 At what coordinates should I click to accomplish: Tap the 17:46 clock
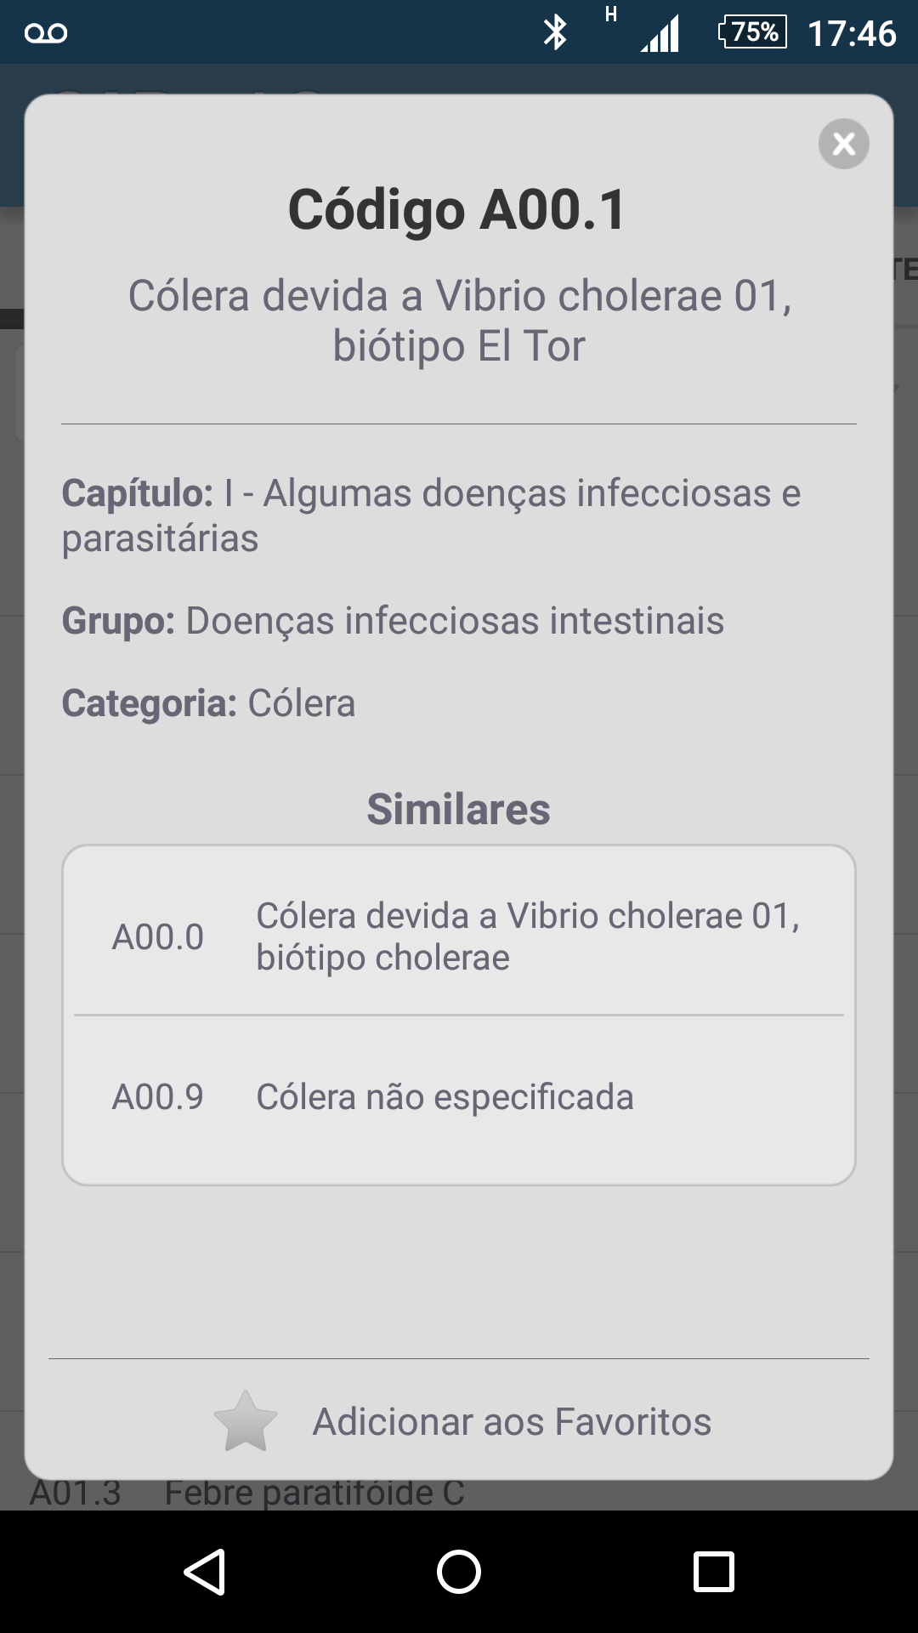click(x=852, y=34)
